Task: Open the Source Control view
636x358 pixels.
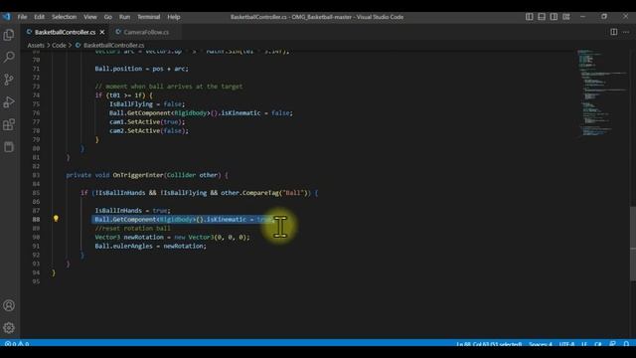Action: [9, 80]
